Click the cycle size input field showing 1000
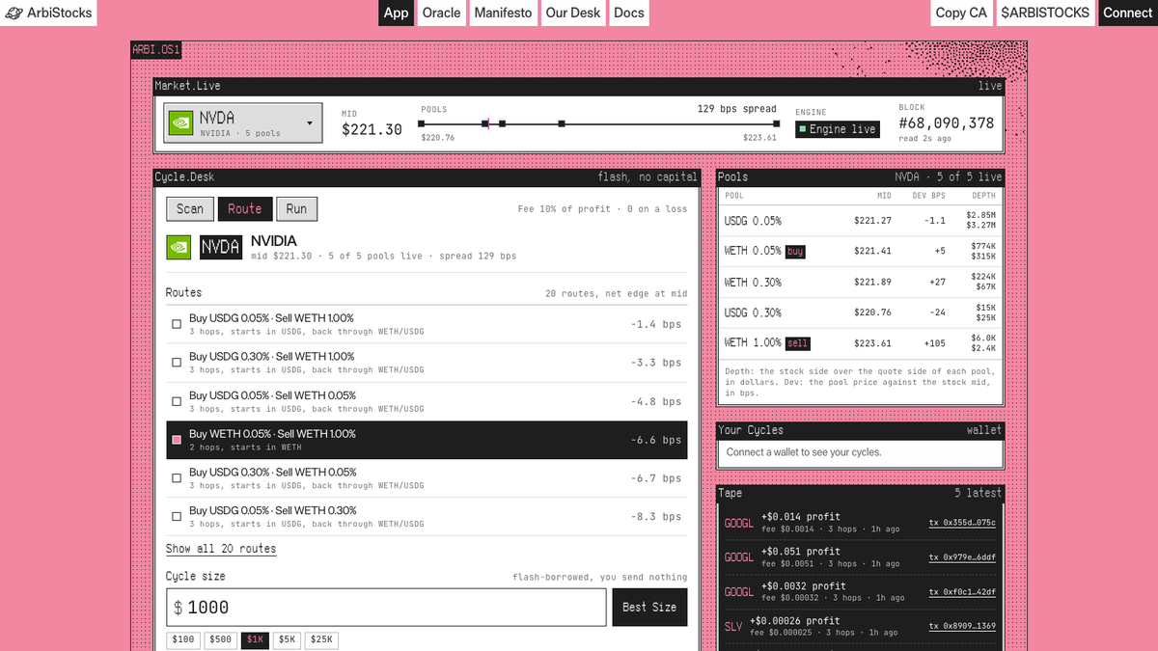Viewport: 1158px width, 651px height. click(x=386, y=608)
